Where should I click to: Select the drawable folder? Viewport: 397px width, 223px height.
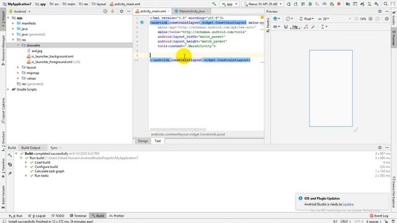click(x=33, y=45)
